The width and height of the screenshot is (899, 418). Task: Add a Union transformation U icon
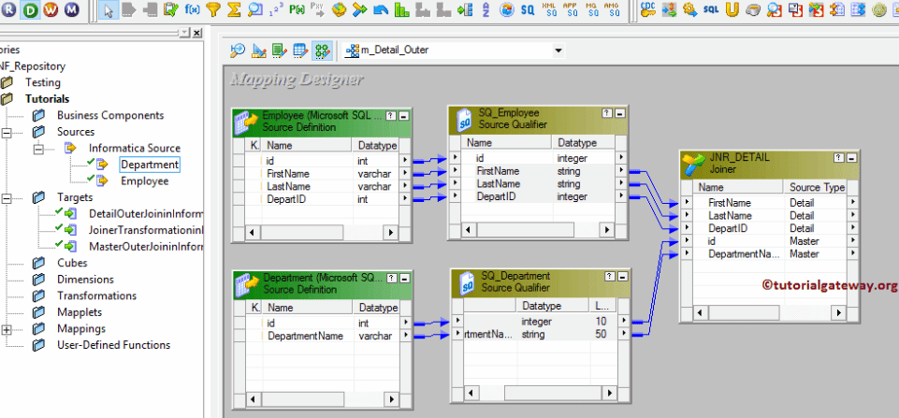tap(731, 9)
